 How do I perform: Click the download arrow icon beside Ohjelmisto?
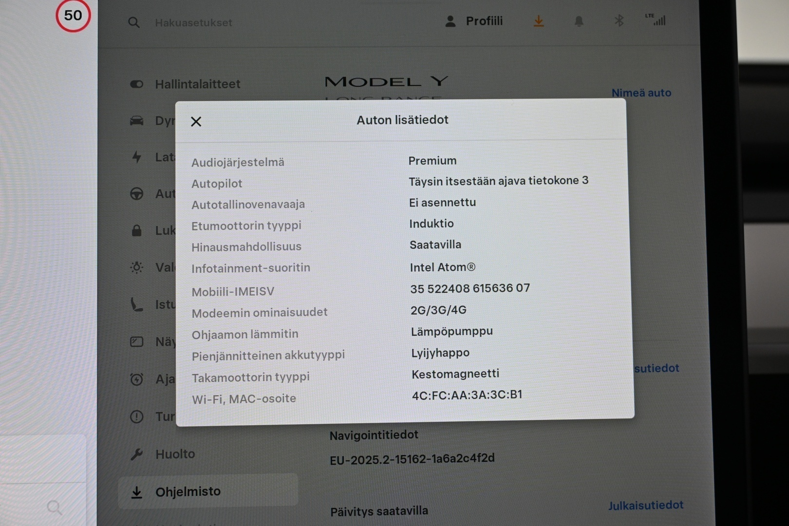[137, 492]
